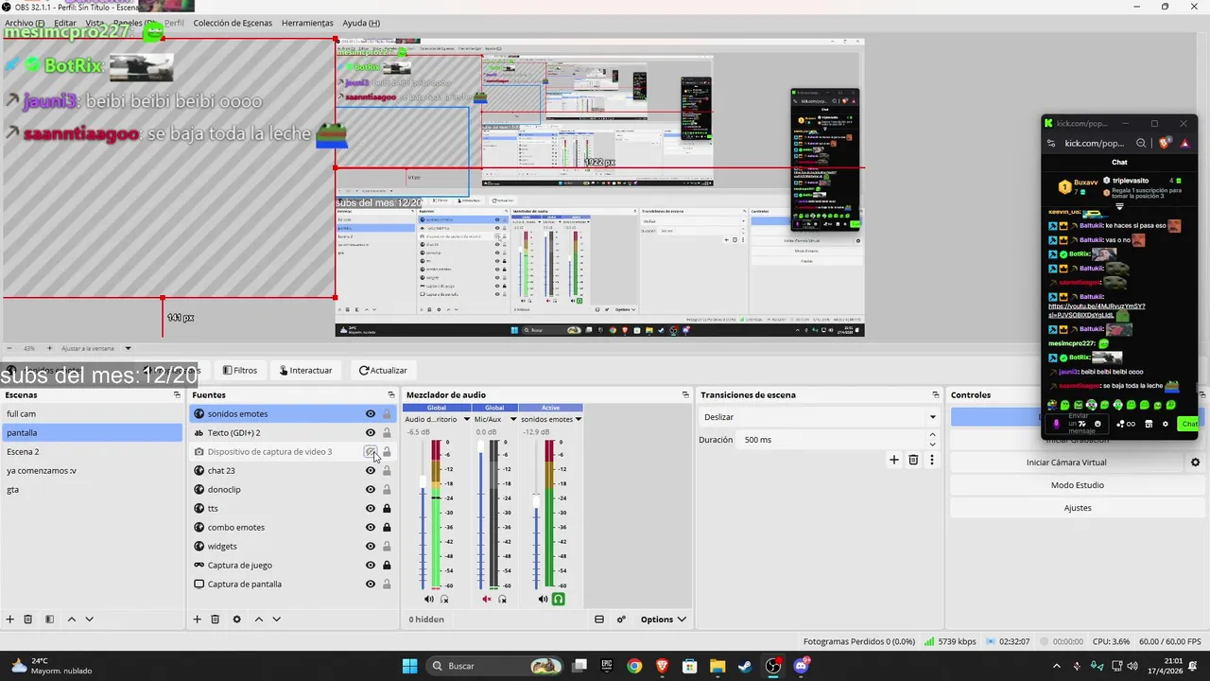Move the selected source down

pos(276,620)
